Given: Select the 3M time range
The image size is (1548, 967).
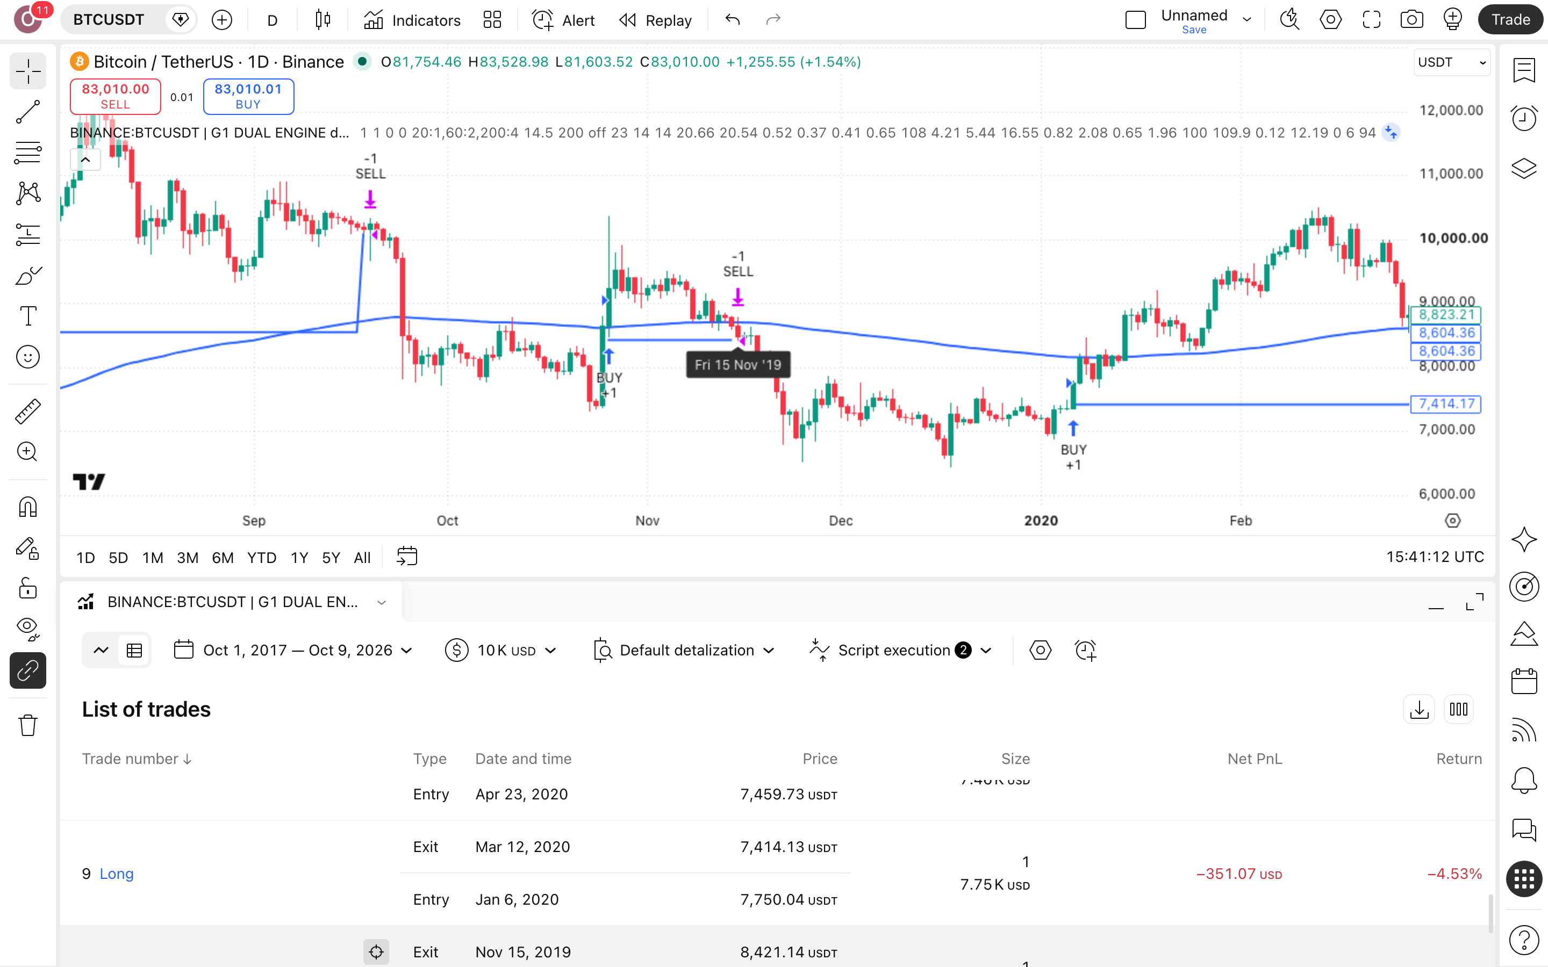Looking at the screenshot, I should click(x=188, y=558).
